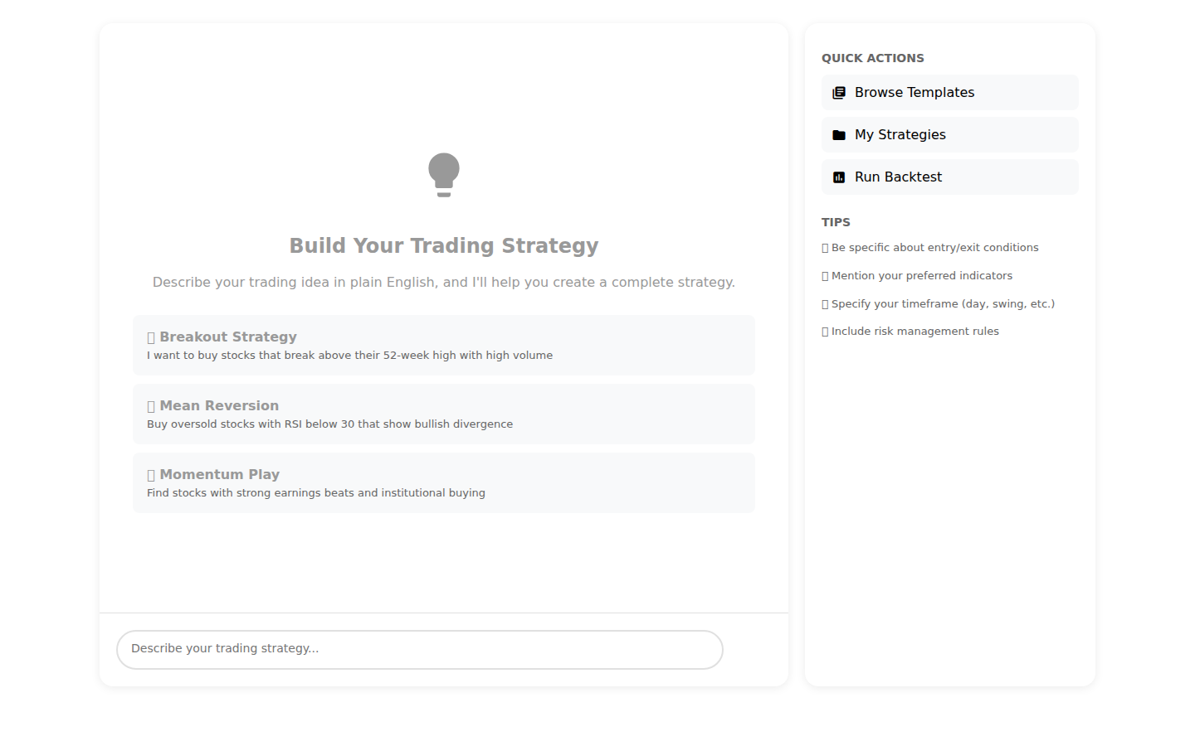
Task: Open My Strategies list
Action: (x=949, y=134)
